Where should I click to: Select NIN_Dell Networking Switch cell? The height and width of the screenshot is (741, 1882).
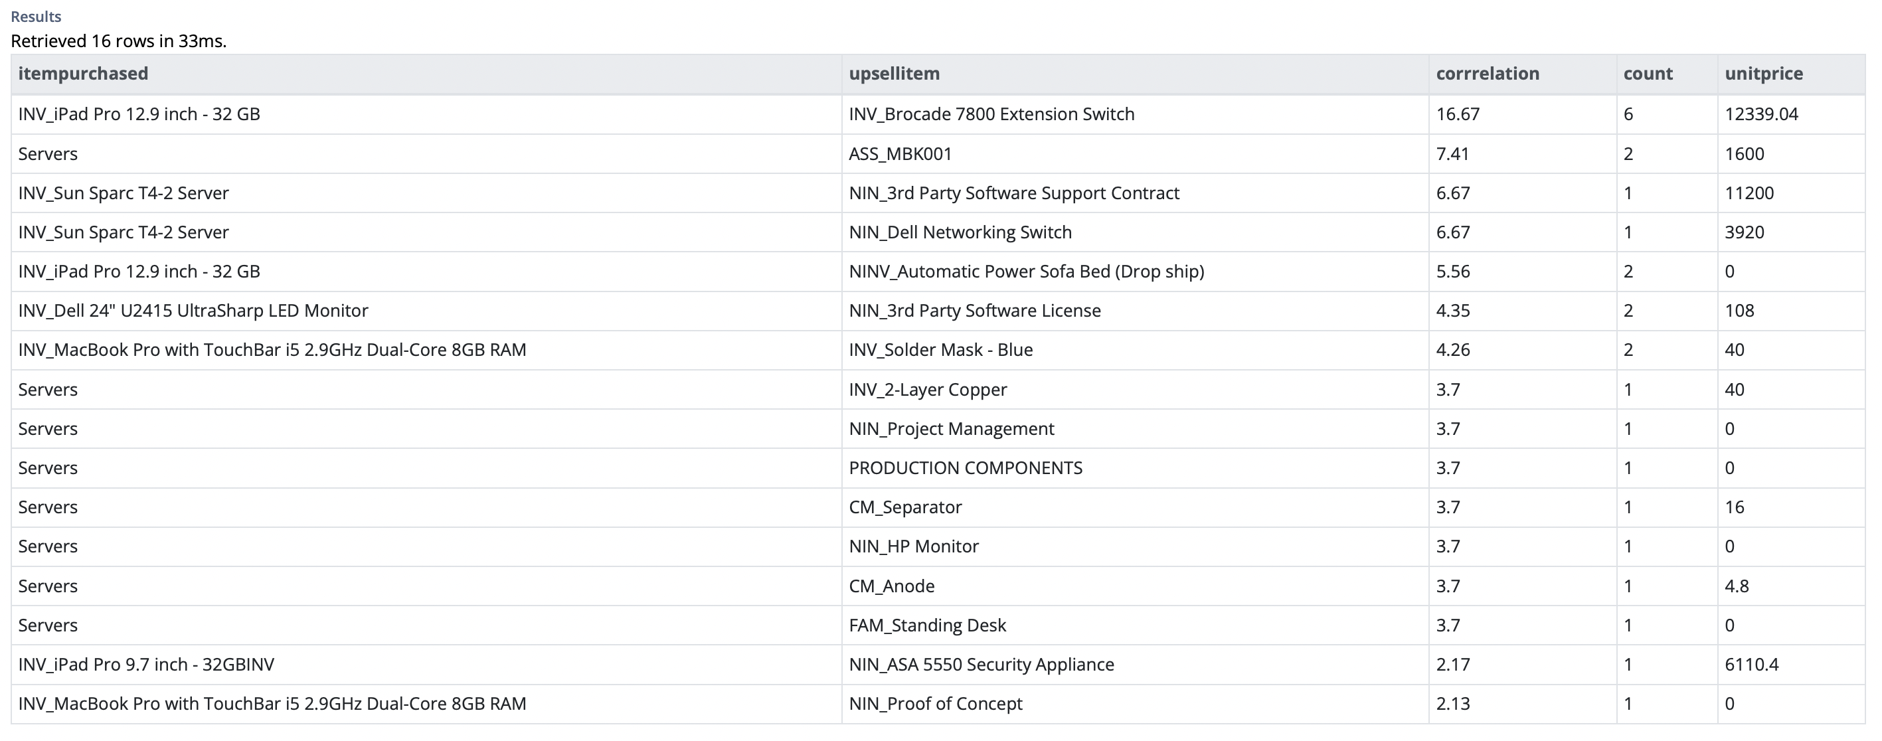1135,232
